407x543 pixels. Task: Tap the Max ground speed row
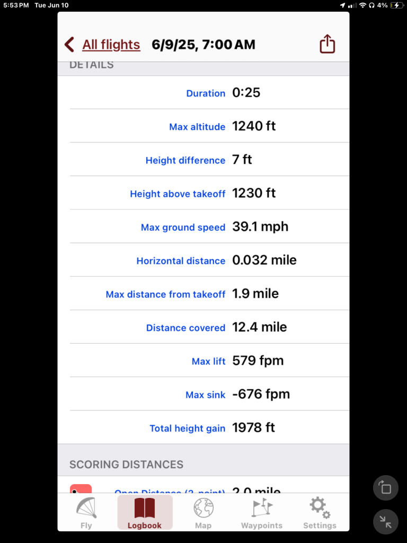203,227
